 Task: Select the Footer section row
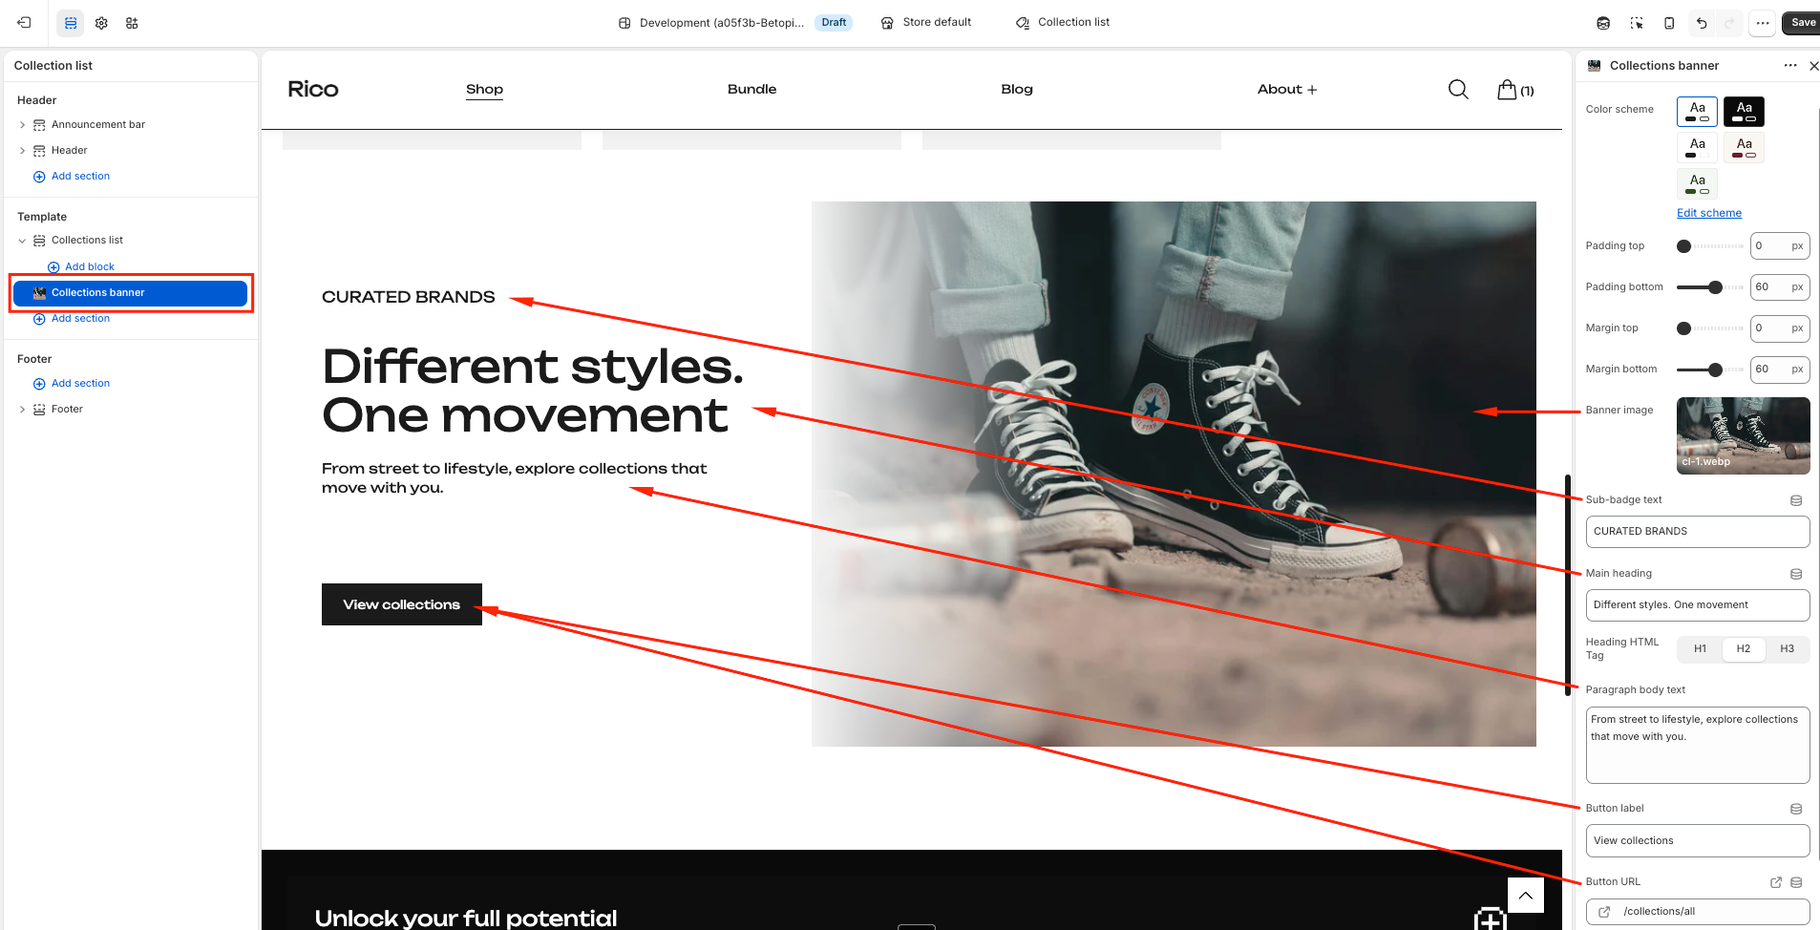132,410
